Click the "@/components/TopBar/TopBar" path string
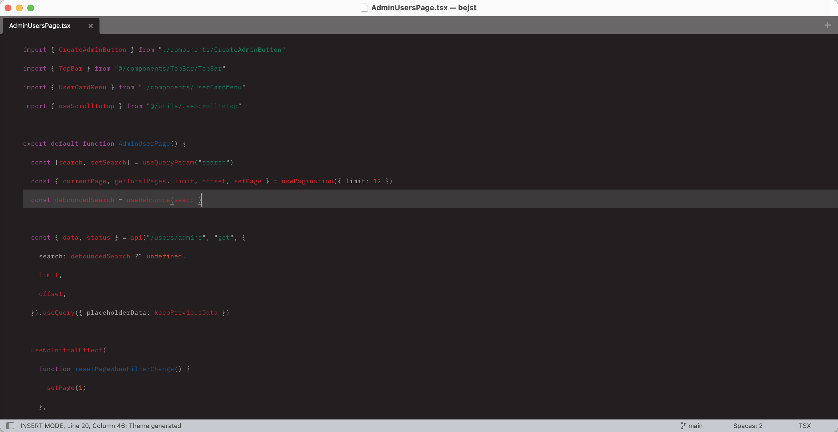Image resolution: width=838 pixels, height=432 pixels. [x=170, y=68]
